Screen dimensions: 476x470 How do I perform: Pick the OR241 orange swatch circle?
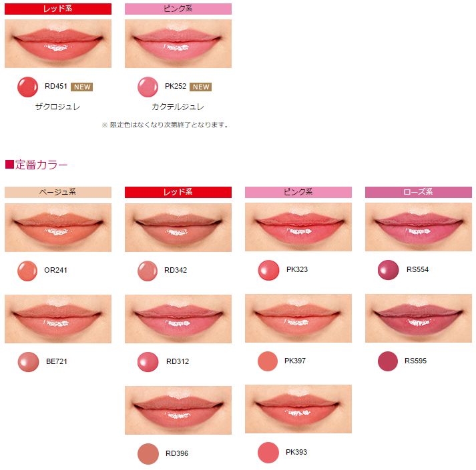(27, 271)
